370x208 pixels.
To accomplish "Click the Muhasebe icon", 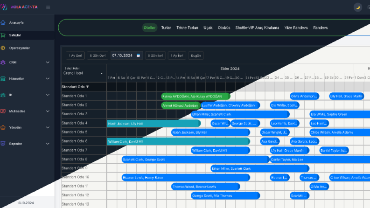I will [x=3, y=111].
